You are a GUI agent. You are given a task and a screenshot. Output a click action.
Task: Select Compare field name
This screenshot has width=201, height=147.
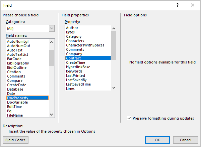(27, 81)
